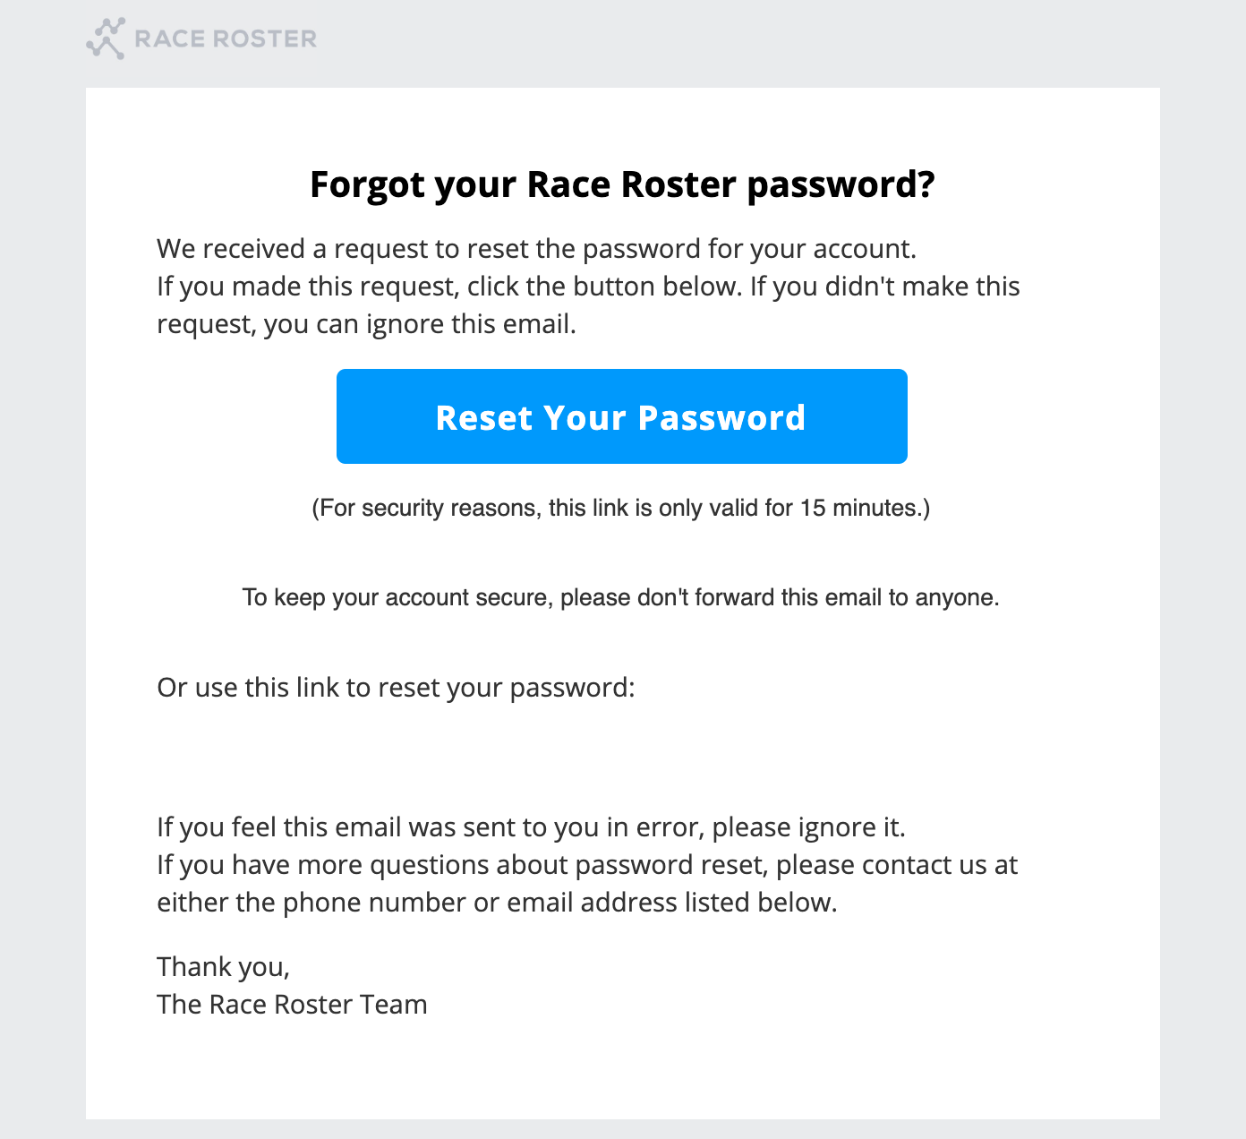Click the Race Roster logo icon

[106, 39]
